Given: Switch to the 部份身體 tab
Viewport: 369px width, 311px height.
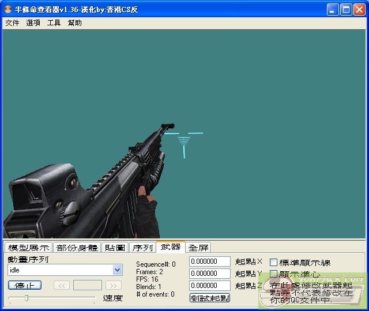Looking at the screenshot, I should [77, 248].
